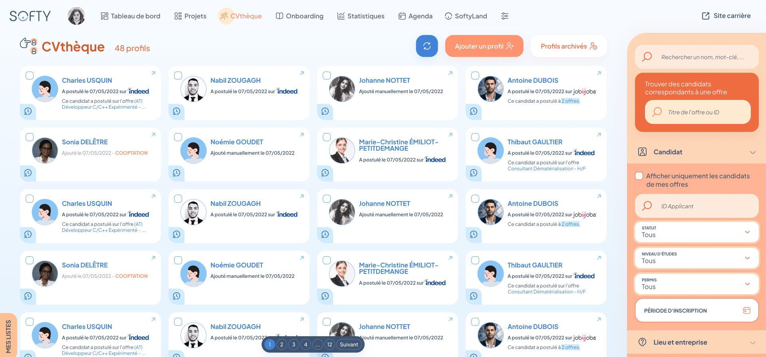Select the first Thibaut GAULTIER card checkbox
The width and height of the screenshot is (766, 357).
click(x=475, y=137)
